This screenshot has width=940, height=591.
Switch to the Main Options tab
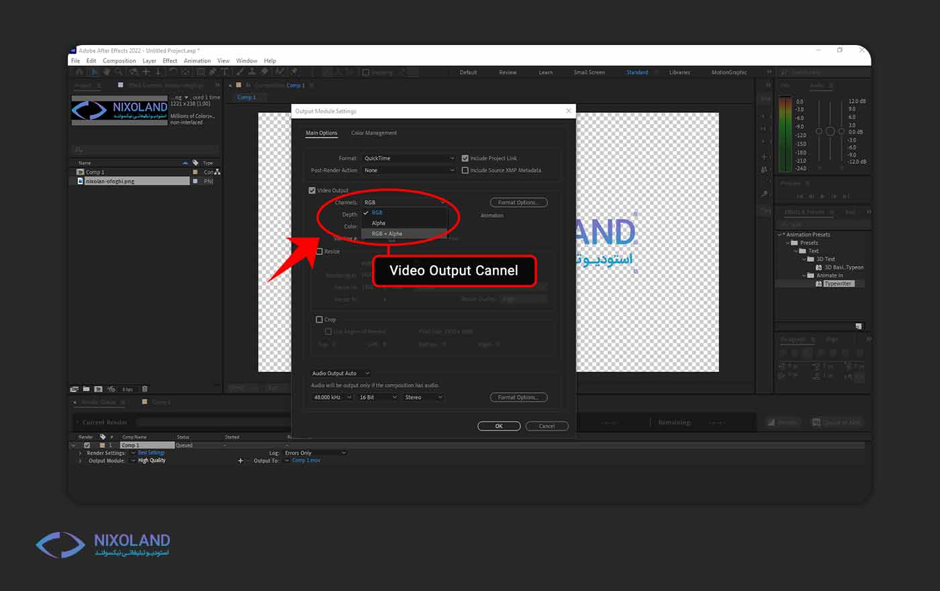(x=322, y=133)
